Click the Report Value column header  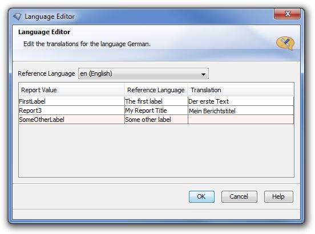coord(71,90)
